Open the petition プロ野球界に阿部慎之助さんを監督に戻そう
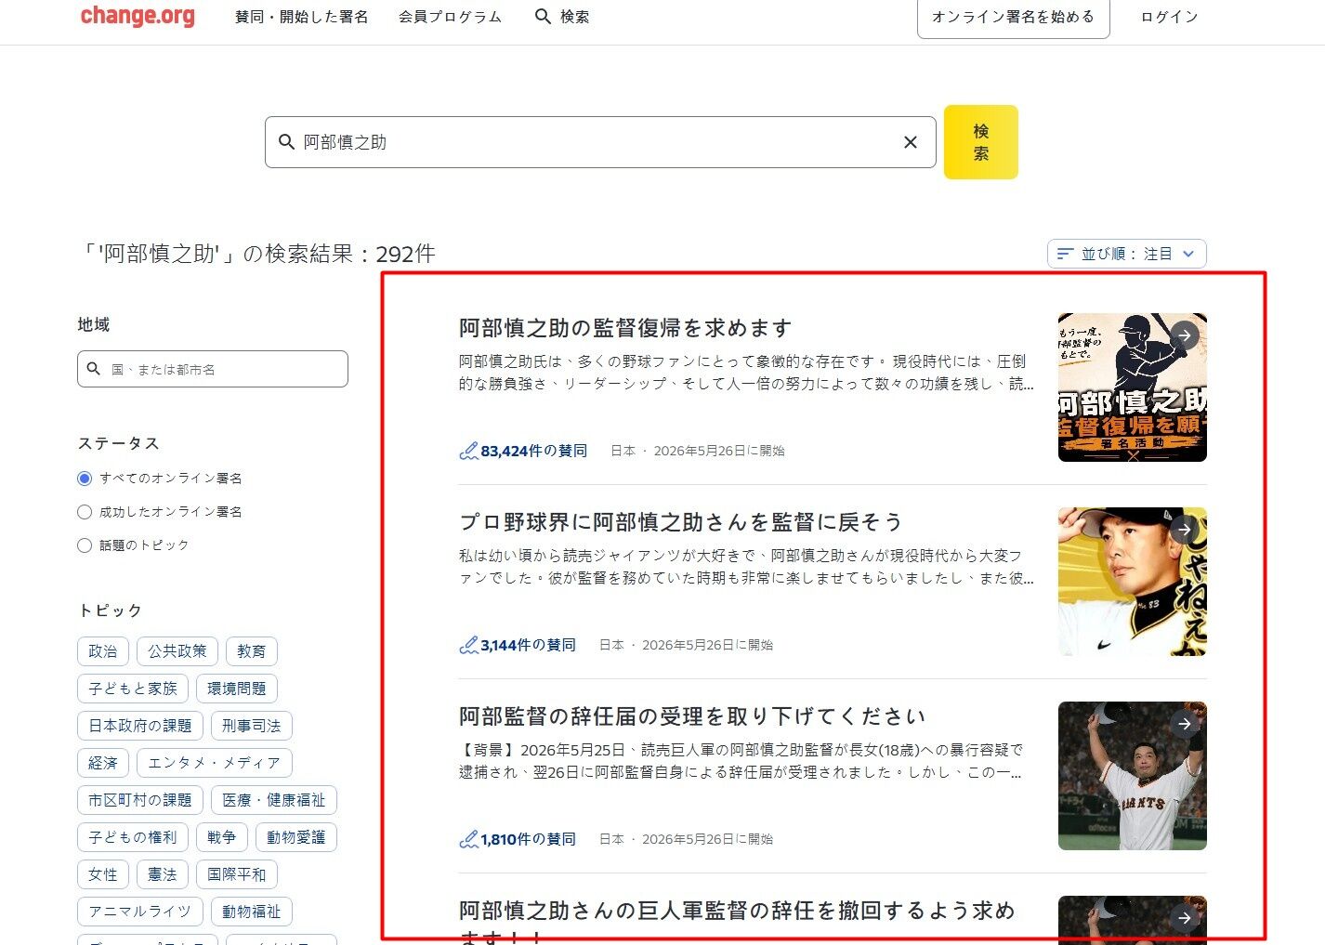The height and width of the screenshot is (945, 1325). (681, 522)
